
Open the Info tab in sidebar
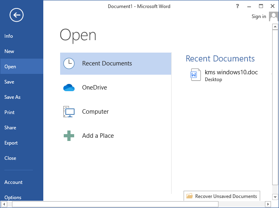pos(9,36)
